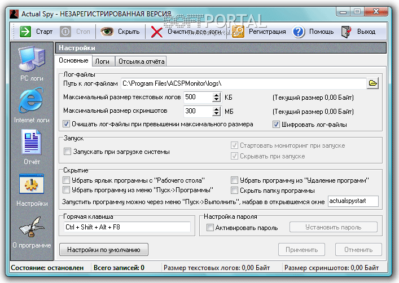This screenshot has height=283, width=399.
Task: Click the Регистрация lock icon
Action: (238, 32)
